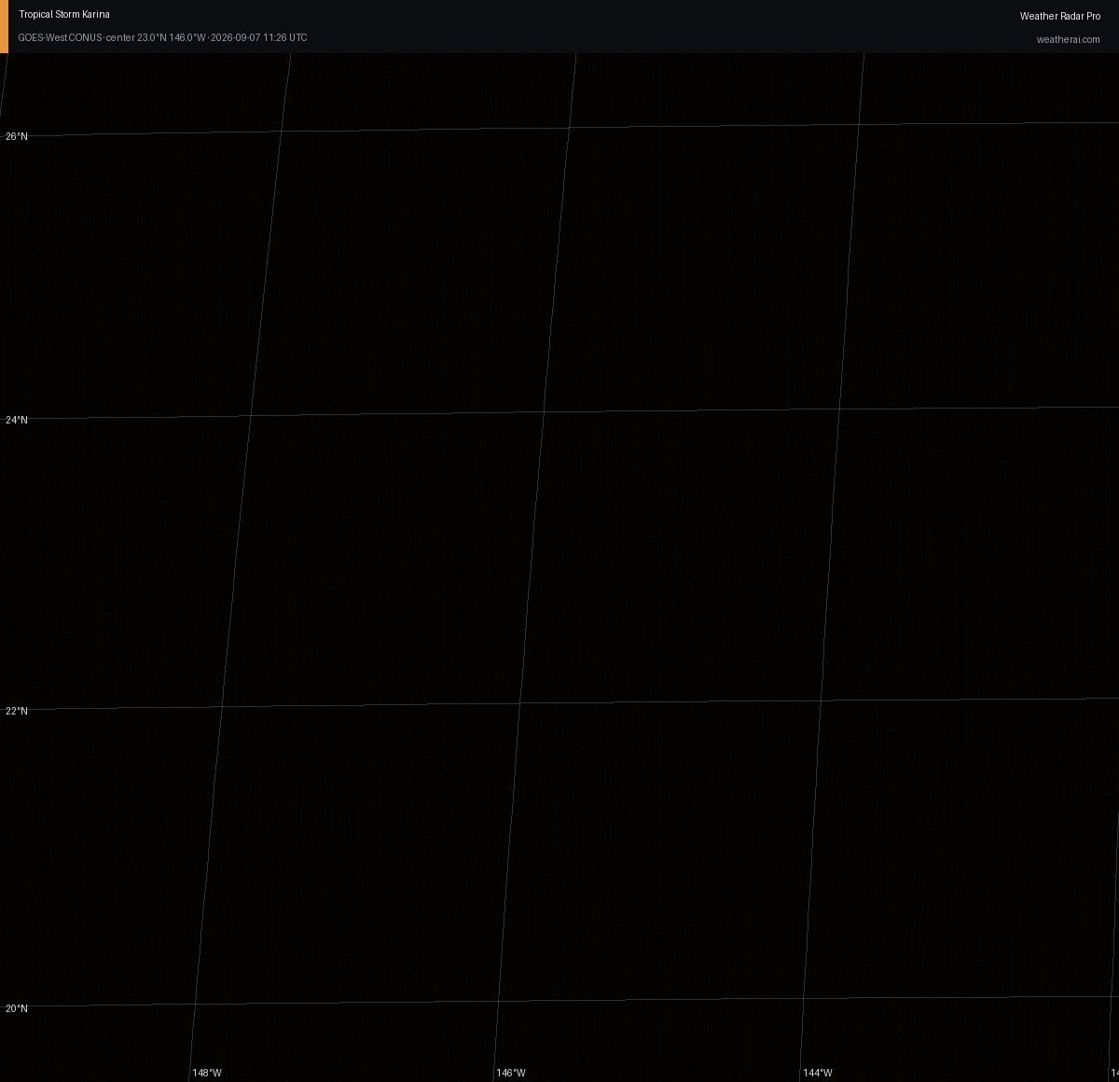Screen dimensions: 1119x1082
Task: Click the 144°W longitude label
Action: coord(818,1073)
